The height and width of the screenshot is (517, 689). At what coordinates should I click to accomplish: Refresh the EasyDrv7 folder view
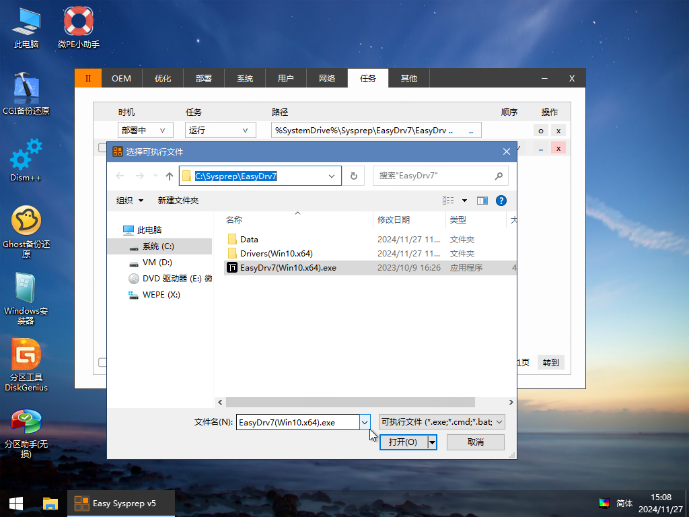coord(354,176)
